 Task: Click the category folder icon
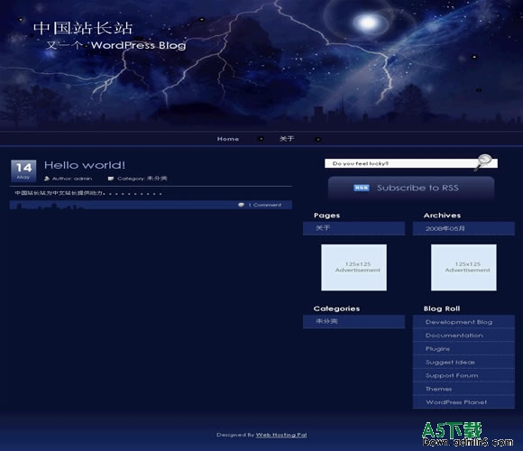click(111, 179)
